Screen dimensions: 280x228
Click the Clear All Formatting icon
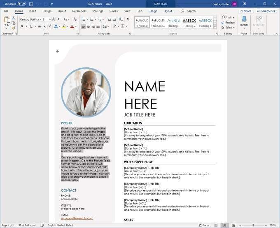pos(75,19)
